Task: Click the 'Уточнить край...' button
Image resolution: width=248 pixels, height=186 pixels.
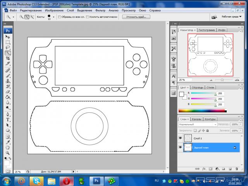Action: click(136, 17)
